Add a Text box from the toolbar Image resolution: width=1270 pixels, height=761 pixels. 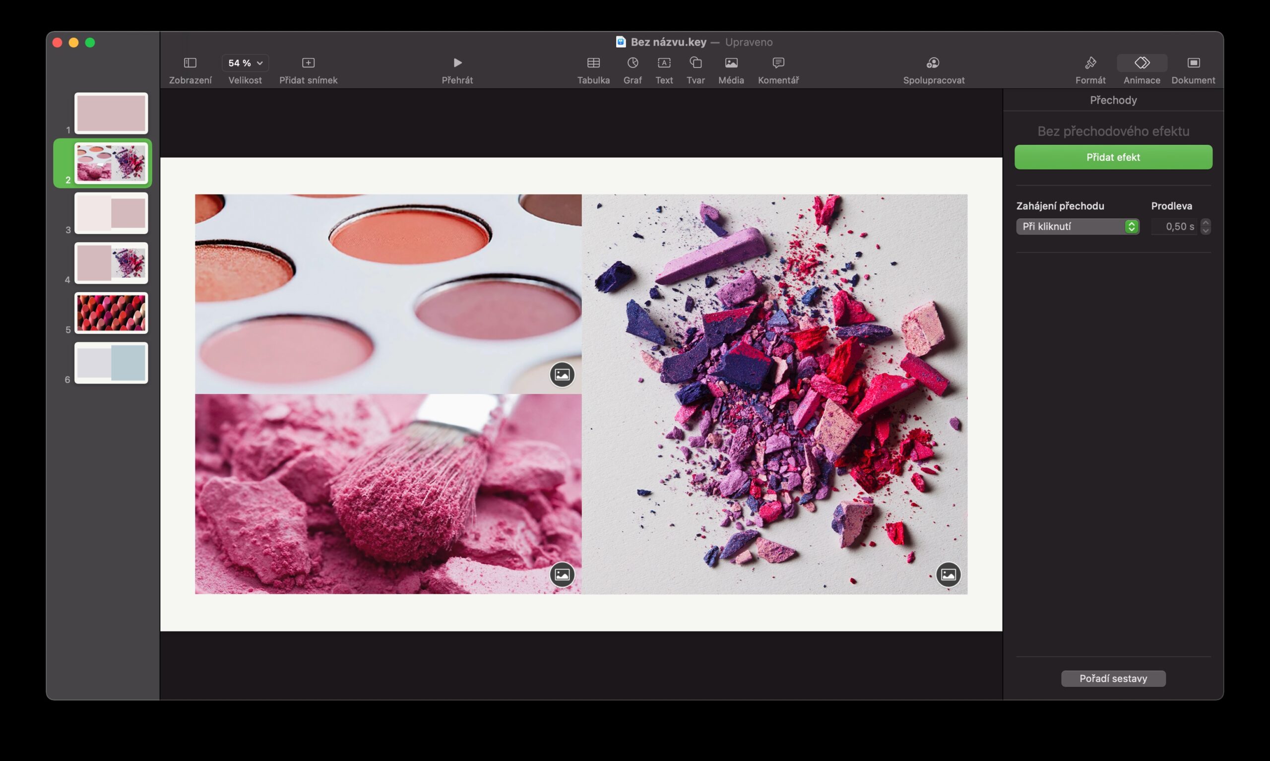pos(663,63)
